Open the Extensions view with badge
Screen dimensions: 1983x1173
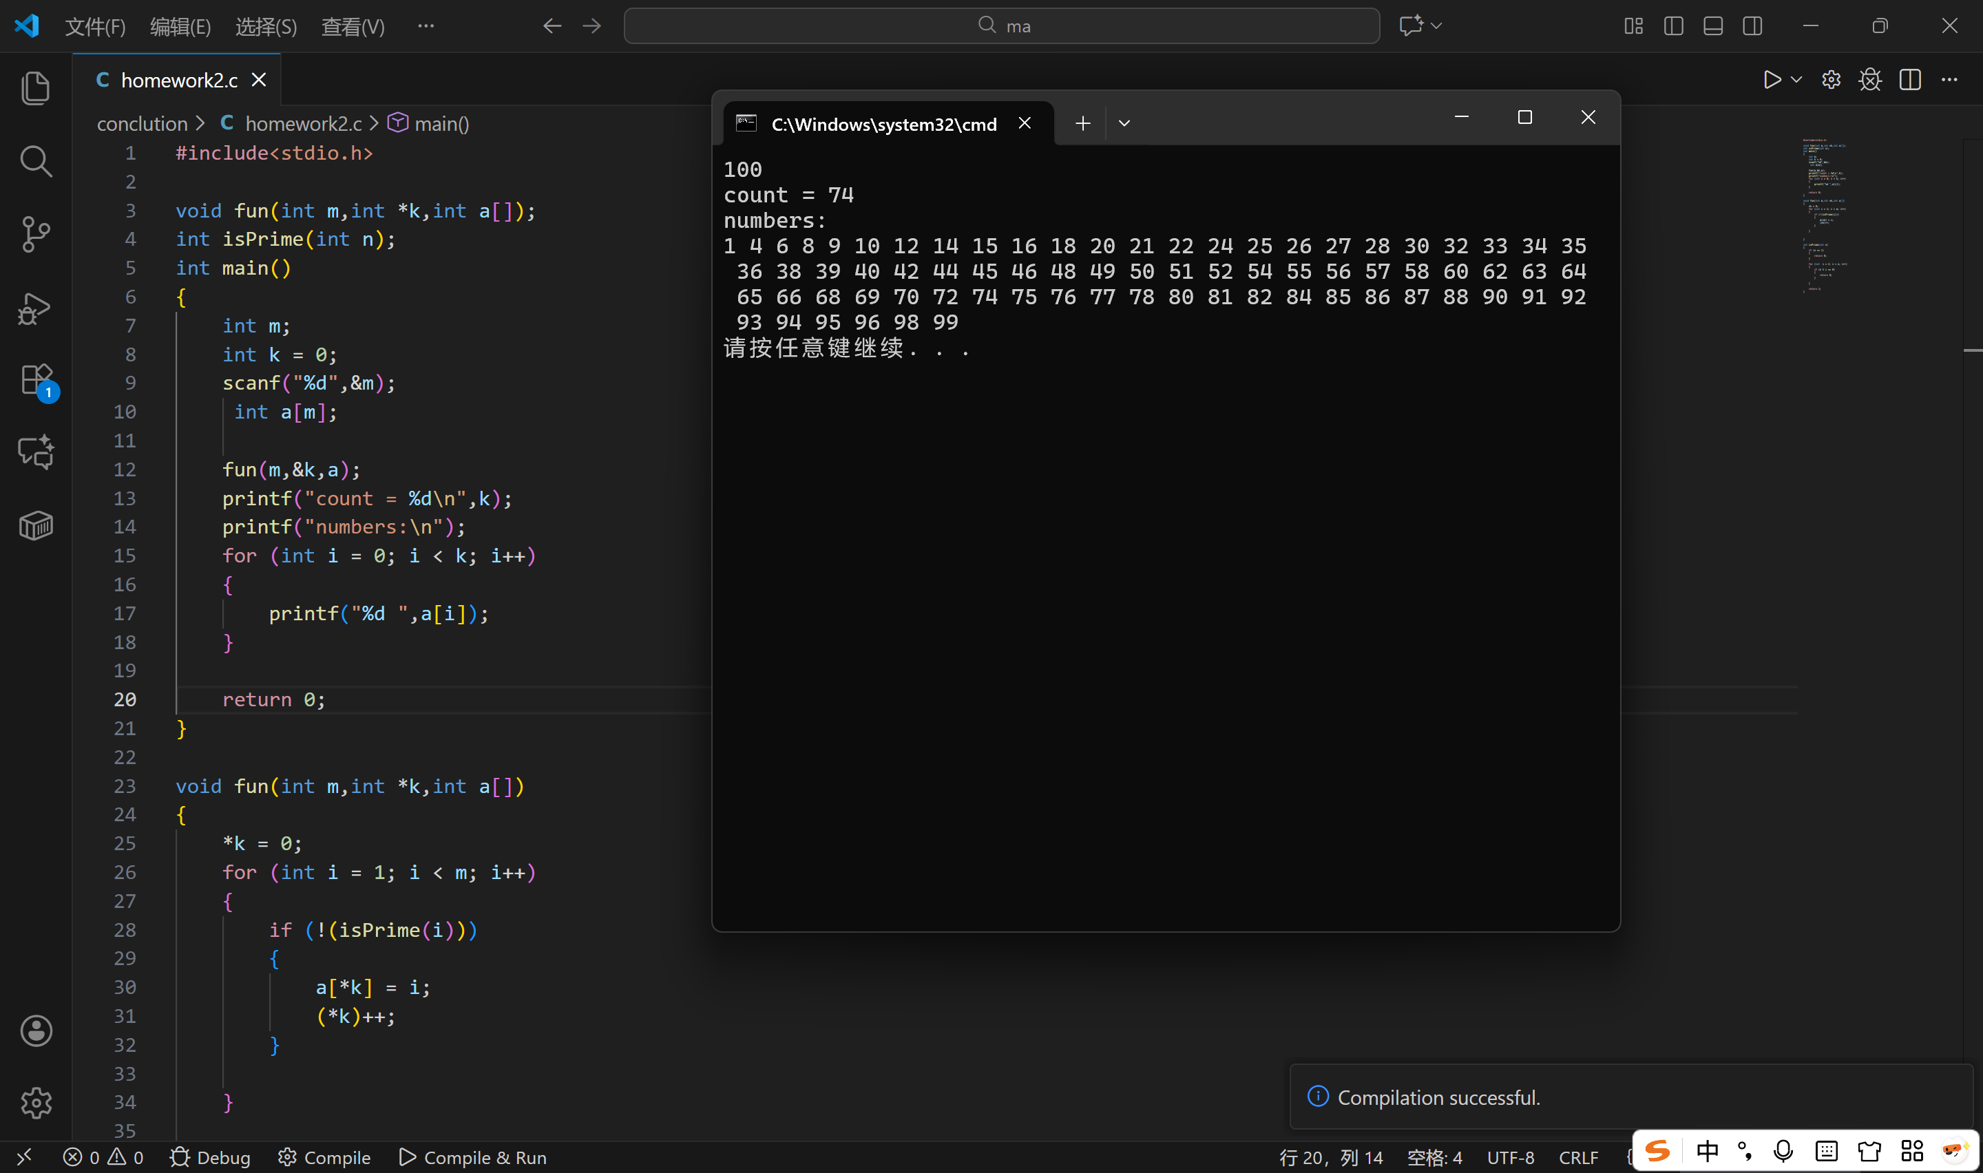coord(36,380)
